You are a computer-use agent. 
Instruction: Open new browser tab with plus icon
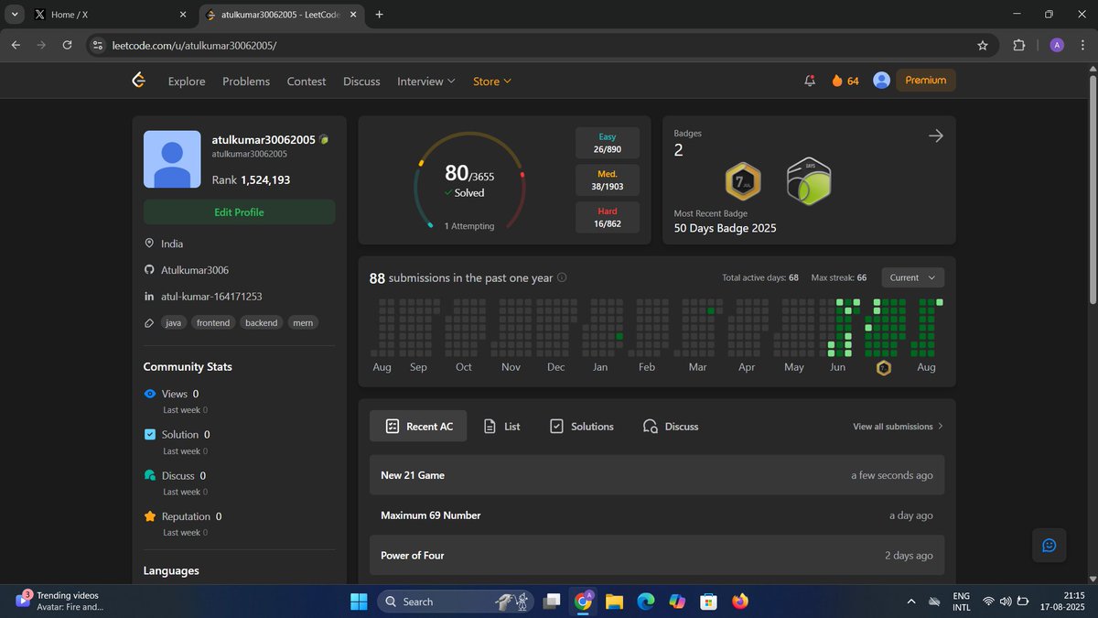click(380, 15)
